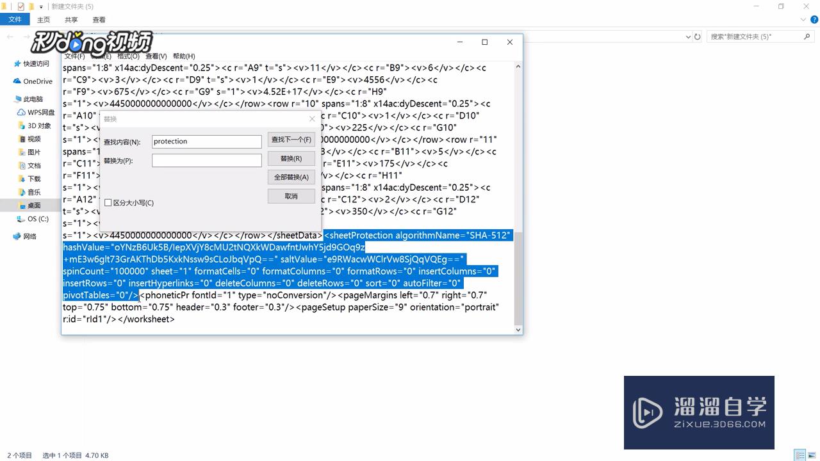Open the Quick Access Toolbar customize dropdown

(41, 7)
